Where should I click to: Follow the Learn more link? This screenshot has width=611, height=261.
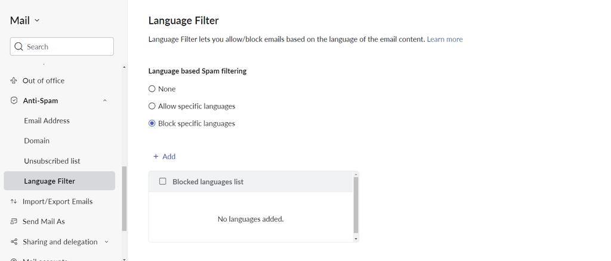point(445,39)
